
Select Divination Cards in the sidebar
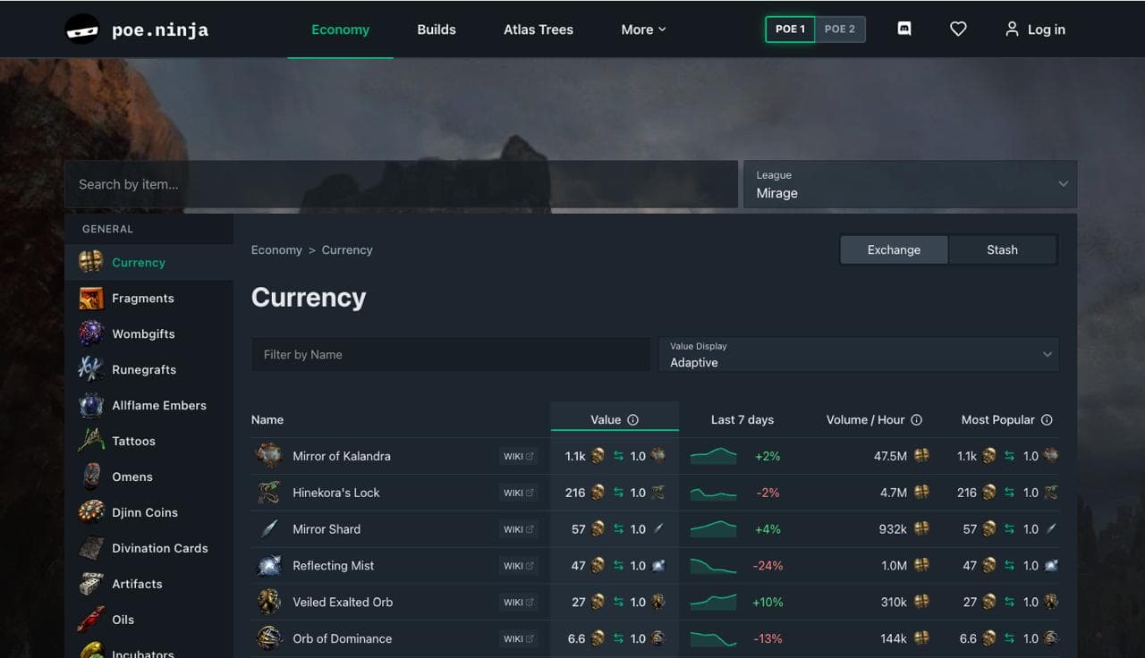click(x=148, y=549)
